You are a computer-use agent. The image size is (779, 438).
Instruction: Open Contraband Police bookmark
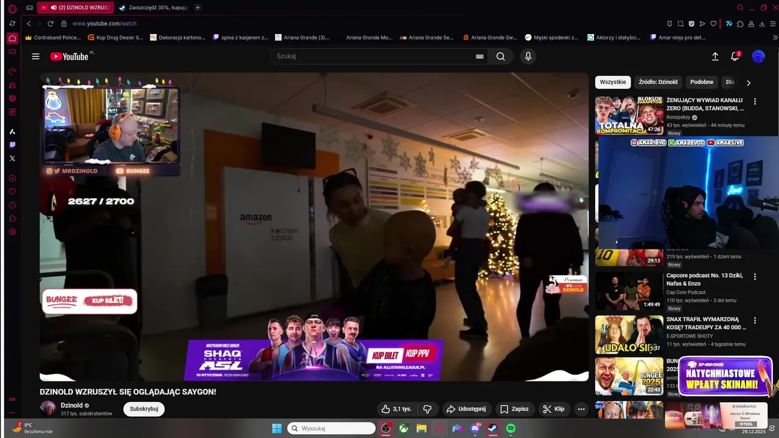(53, 37)
